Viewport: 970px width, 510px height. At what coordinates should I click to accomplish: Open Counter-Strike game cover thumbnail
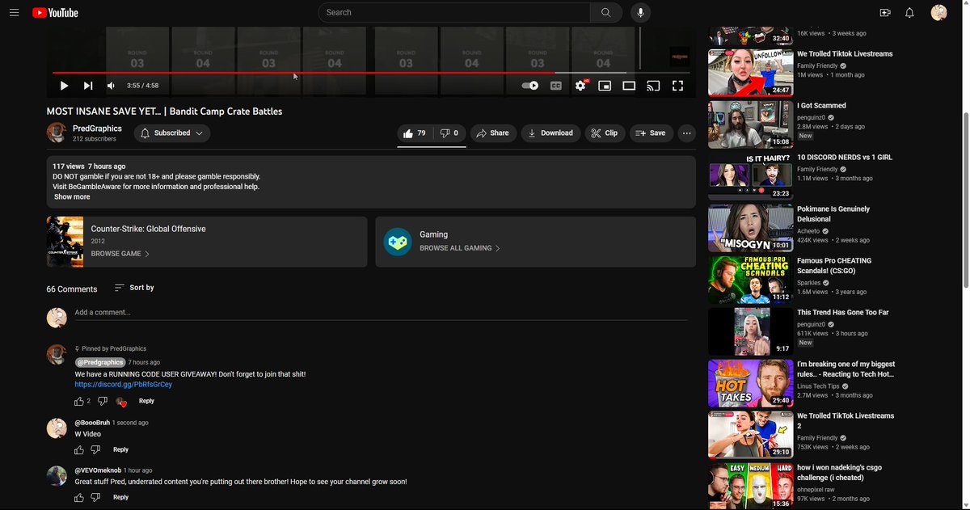65,242
